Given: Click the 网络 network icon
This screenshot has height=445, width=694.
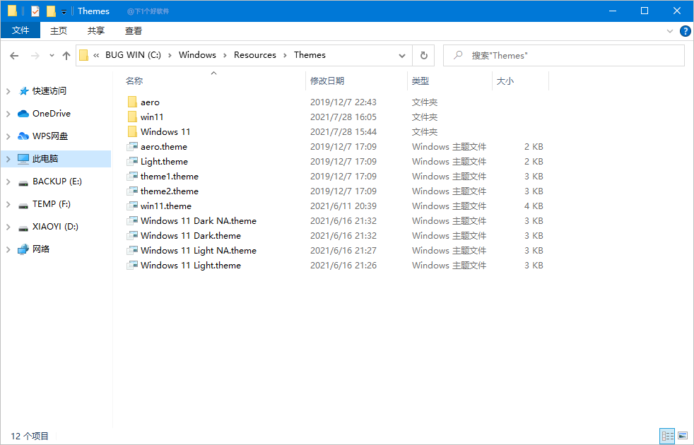Looking at the screenshot, I should (23, 249).
